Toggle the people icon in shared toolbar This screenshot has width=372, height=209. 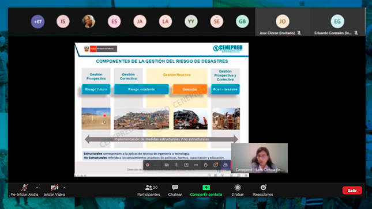point(226,165)
